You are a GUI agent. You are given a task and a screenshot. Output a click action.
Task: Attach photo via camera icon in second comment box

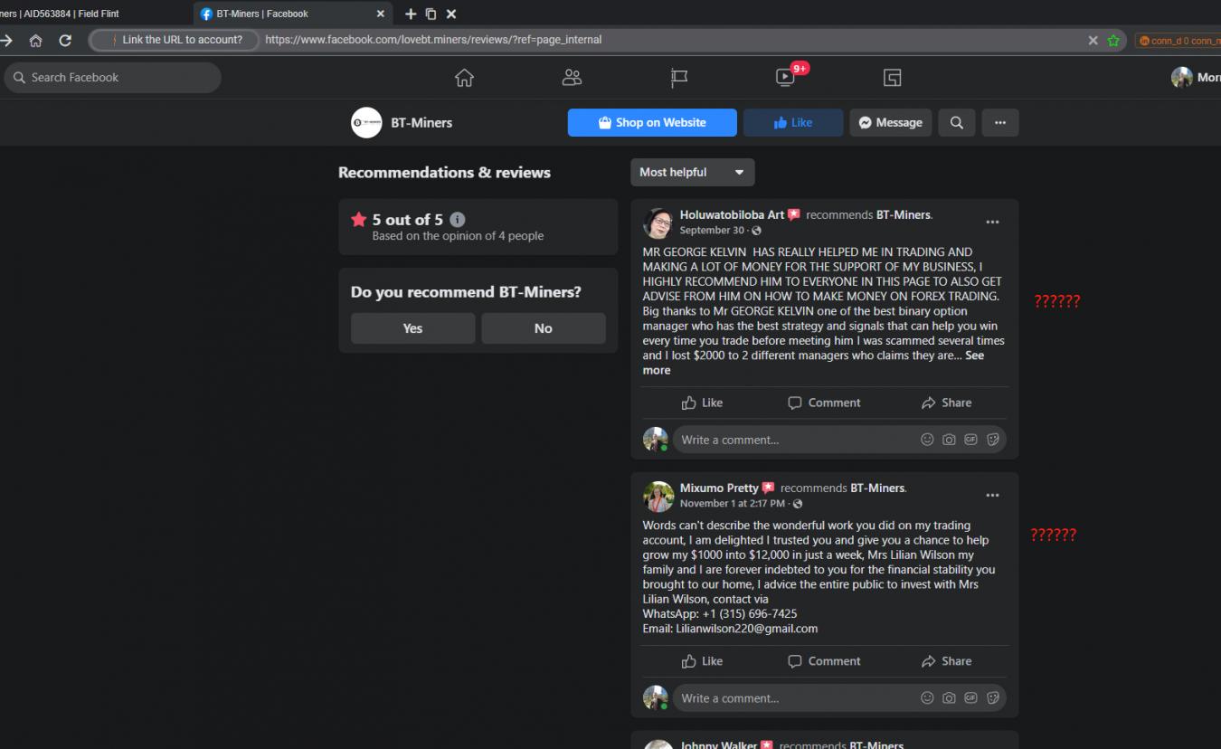coord(949,698)
